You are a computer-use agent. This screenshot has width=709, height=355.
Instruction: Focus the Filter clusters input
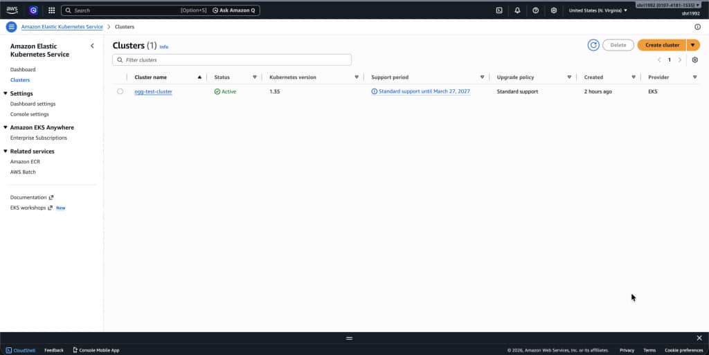point(232,60)
